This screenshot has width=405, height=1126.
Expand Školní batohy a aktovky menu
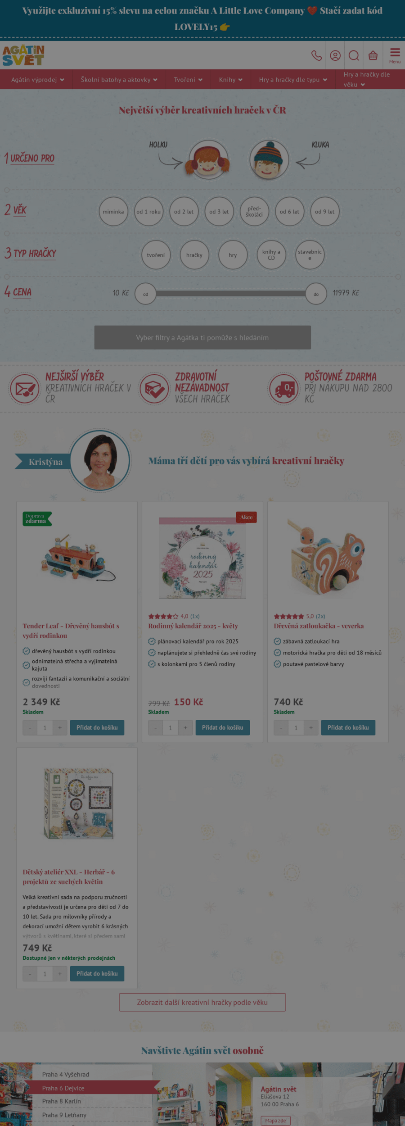click(x=119, y=80)
